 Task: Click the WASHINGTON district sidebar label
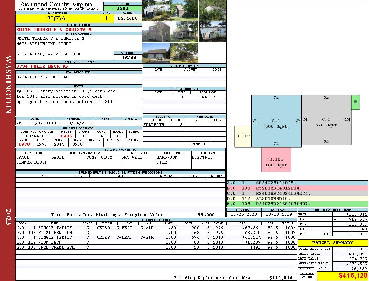coord(8,84)
